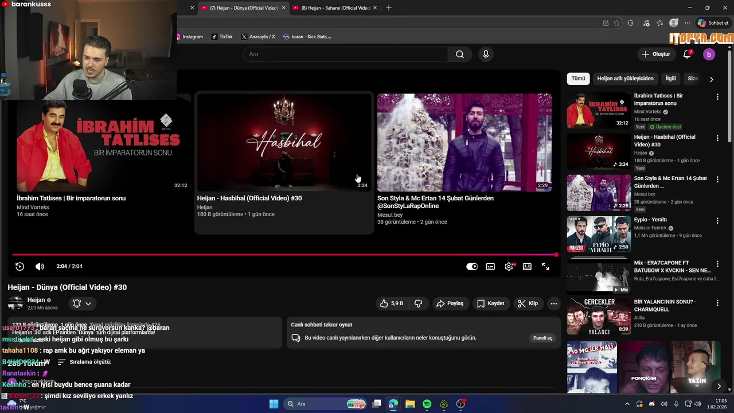The image size is (734, 413).
Task: Open the purple 'b' account avatar
Action: click(x=709, y=54)
